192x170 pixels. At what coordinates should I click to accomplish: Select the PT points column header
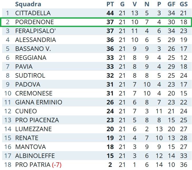[110, 4]
